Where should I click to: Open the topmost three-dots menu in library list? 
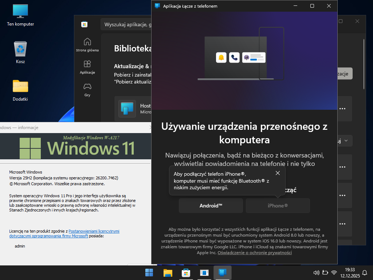342,109
